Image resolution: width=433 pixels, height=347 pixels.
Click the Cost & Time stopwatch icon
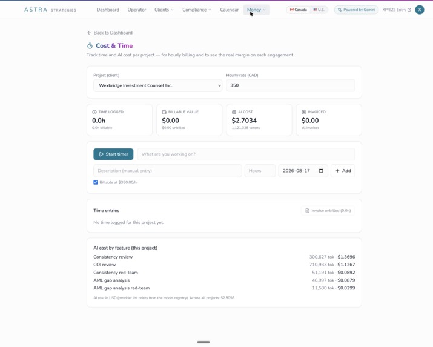[90, 46]
